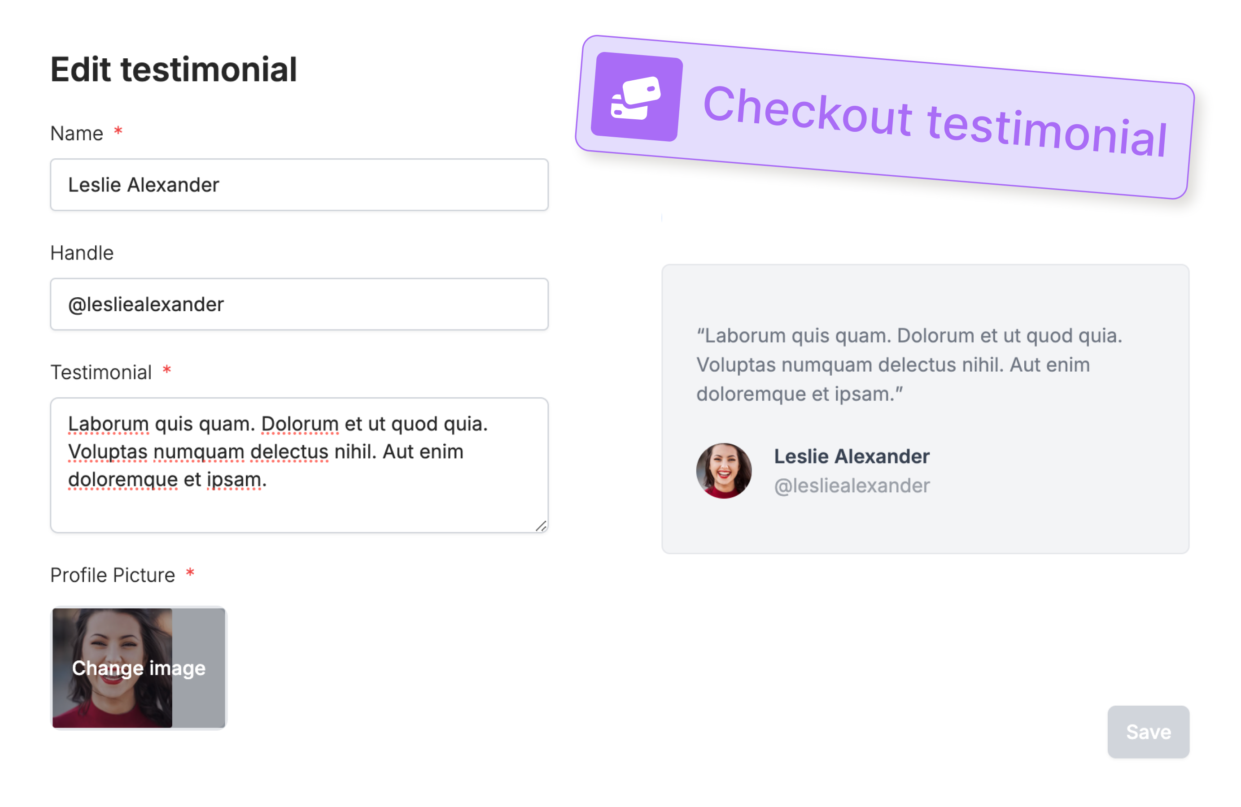This screenshot has height=807, width=1241.
Task: Click the misspelled word Laborum in textarea
Action: tap(109, 424)
